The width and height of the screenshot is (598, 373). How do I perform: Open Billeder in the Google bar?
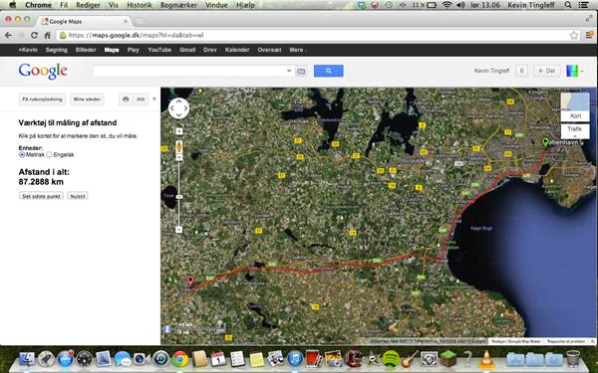(86, 50)
